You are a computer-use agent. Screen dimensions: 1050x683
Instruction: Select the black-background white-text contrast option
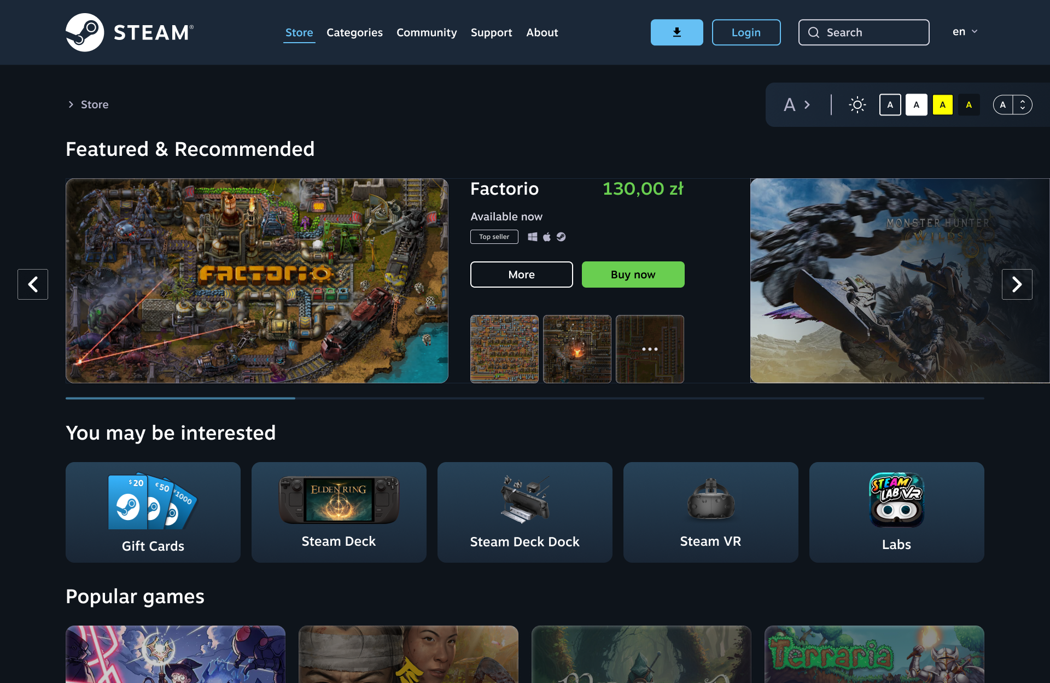pos(890,104)
